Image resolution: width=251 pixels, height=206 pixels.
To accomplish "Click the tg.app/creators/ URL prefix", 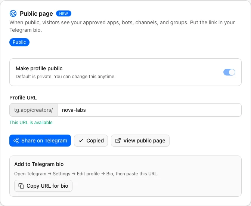I will click(x=34, y=110).
